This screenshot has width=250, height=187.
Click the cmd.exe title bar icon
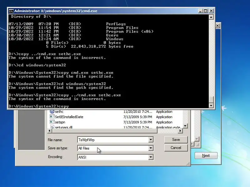click(x=11, y=11)
